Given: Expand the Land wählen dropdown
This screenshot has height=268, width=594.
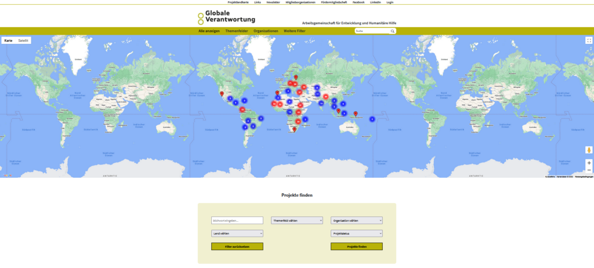Looking at the screenshot, I should tap(237, 233).
